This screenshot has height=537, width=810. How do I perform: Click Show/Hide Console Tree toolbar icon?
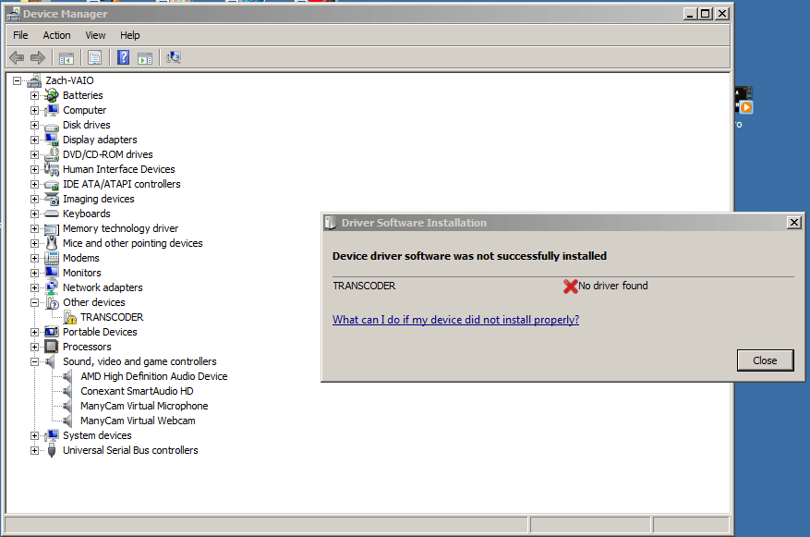tap(66, 58)
